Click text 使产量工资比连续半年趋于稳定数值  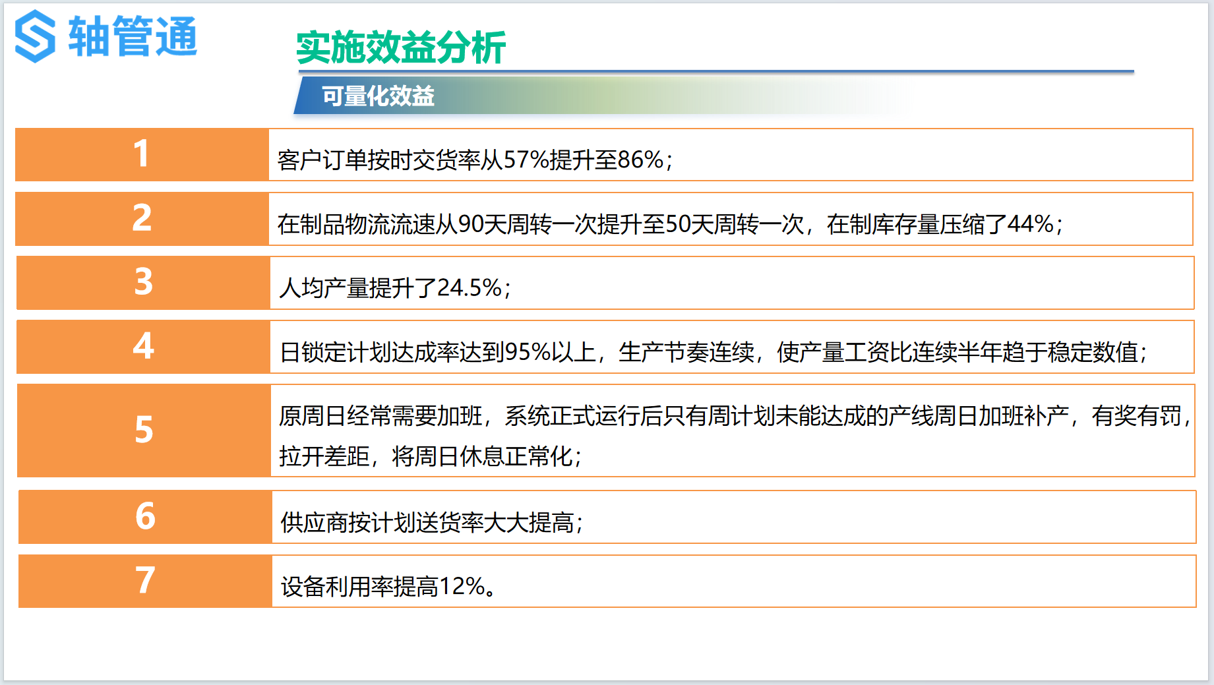(957, 353)
